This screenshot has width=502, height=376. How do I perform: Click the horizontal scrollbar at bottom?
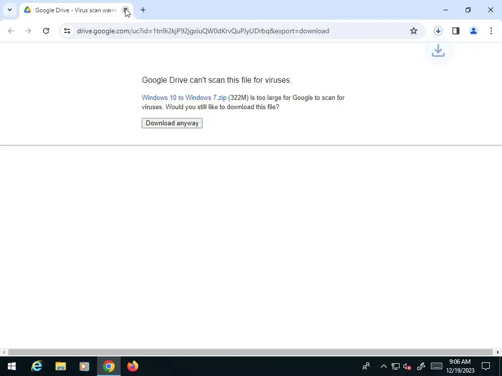[x=251, y=352]
